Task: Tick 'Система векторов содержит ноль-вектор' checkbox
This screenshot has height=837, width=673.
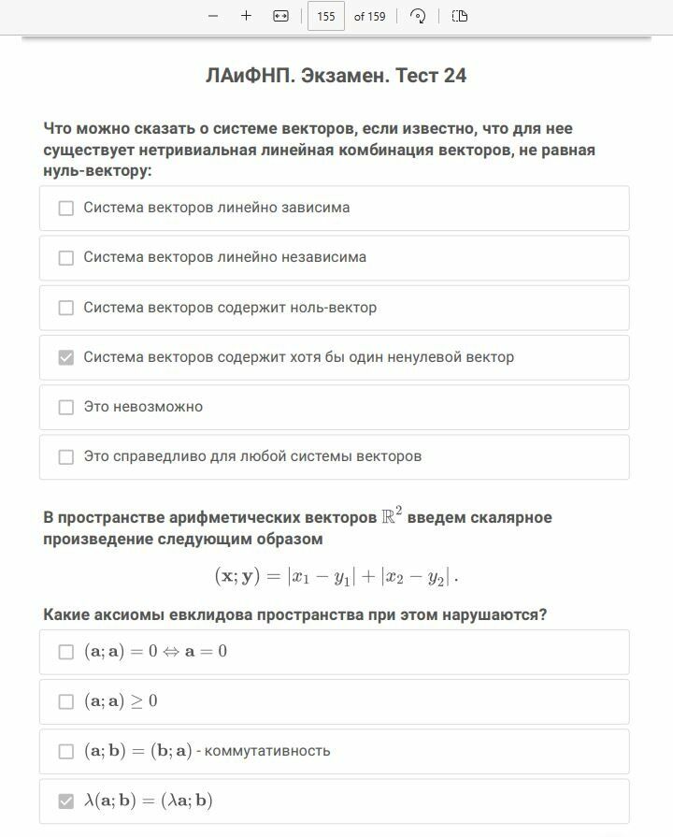Action: [66, 308]
